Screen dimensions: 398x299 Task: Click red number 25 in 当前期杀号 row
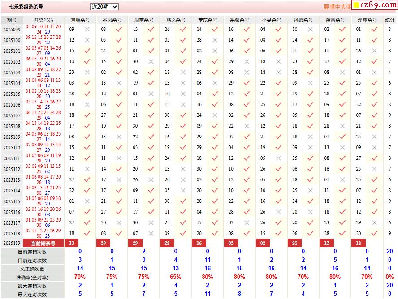click(294, 243)
